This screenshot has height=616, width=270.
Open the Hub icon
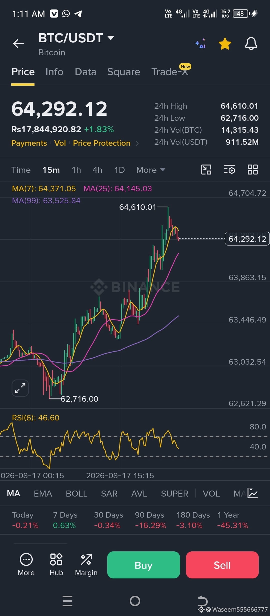56,565
